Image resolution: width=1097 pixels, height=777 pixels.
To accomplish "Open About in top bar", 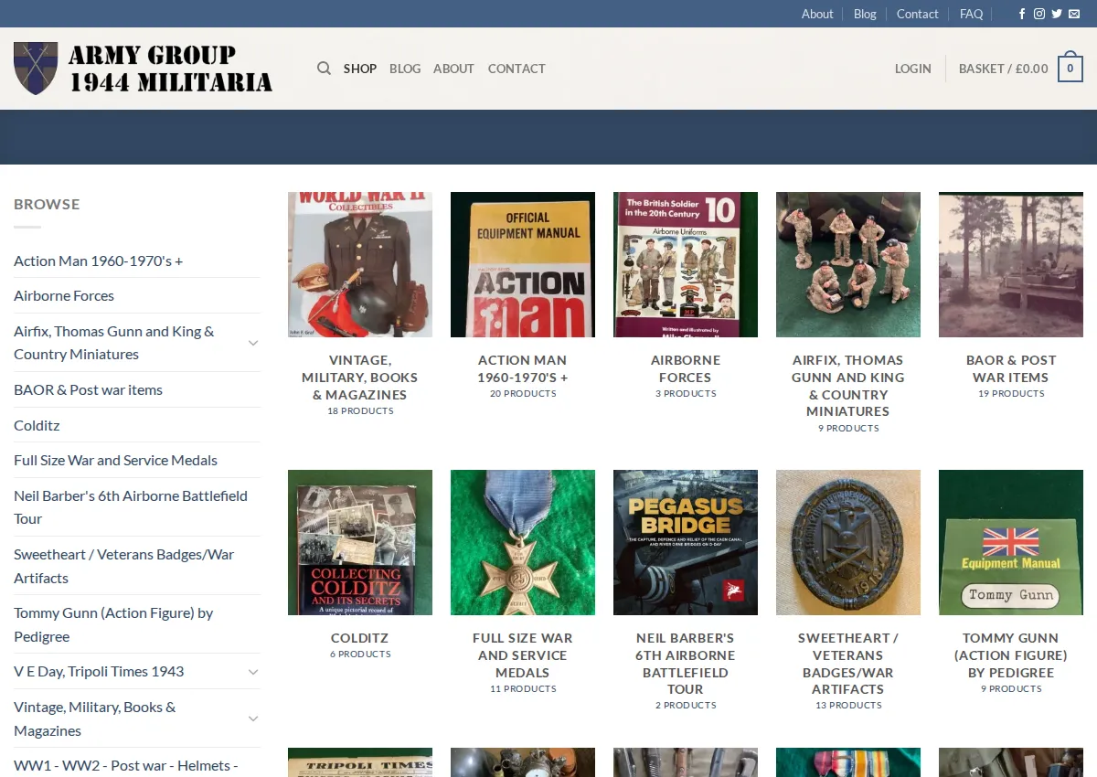I will click(x=817, y=14).
